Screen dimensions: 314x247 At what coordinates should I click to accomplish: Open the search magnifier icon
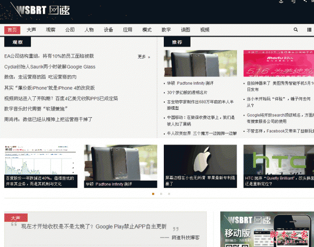click(296, 30)
